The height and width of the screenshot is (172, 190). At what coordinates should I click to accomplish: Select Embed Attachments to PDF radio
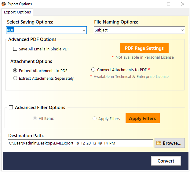tap(15, 71)
